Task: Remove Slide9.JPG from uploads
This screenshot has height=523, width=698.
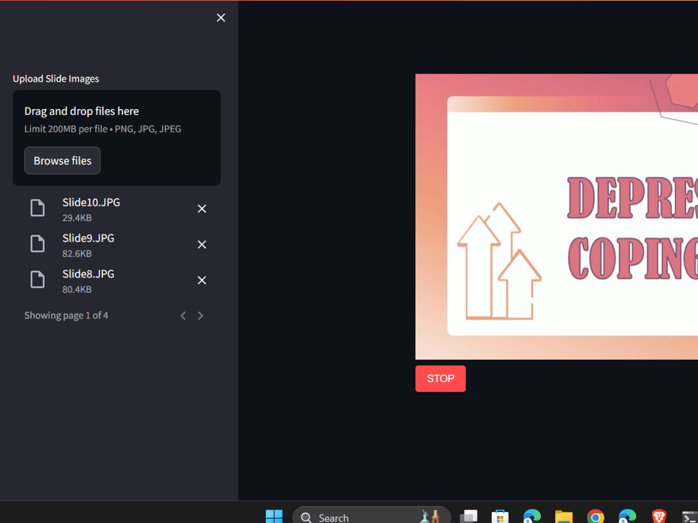Action: [201, 245]
